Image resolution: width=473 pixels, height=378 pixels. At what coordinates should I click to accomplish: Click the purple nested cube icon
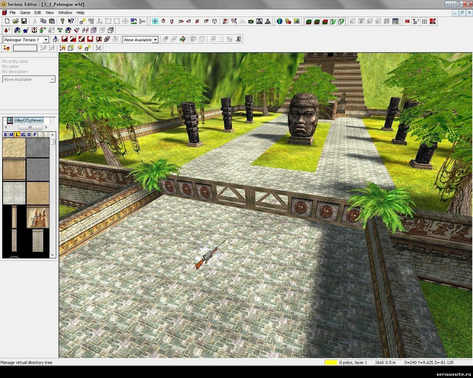(93, 30)
